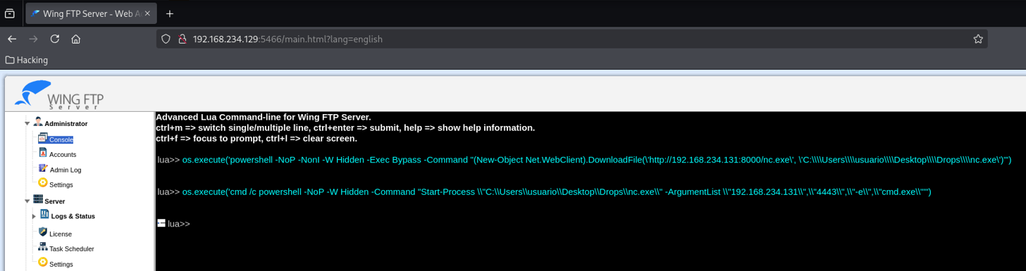The height and width of the screenshot is (271, 1026).
Task: Click the License shield icon
Action: pyautogui.click(x=42, y=232)
